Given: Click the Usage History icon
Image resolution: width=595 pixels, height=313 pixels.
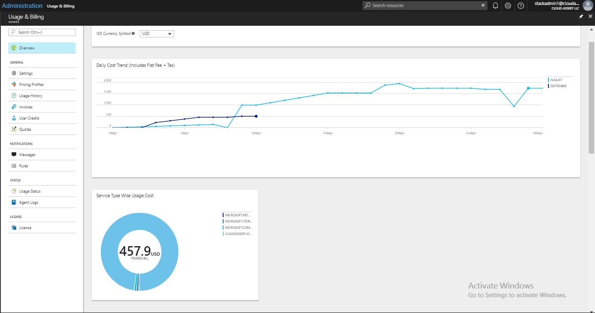Looking at the screenshot, I should [14, 96].
